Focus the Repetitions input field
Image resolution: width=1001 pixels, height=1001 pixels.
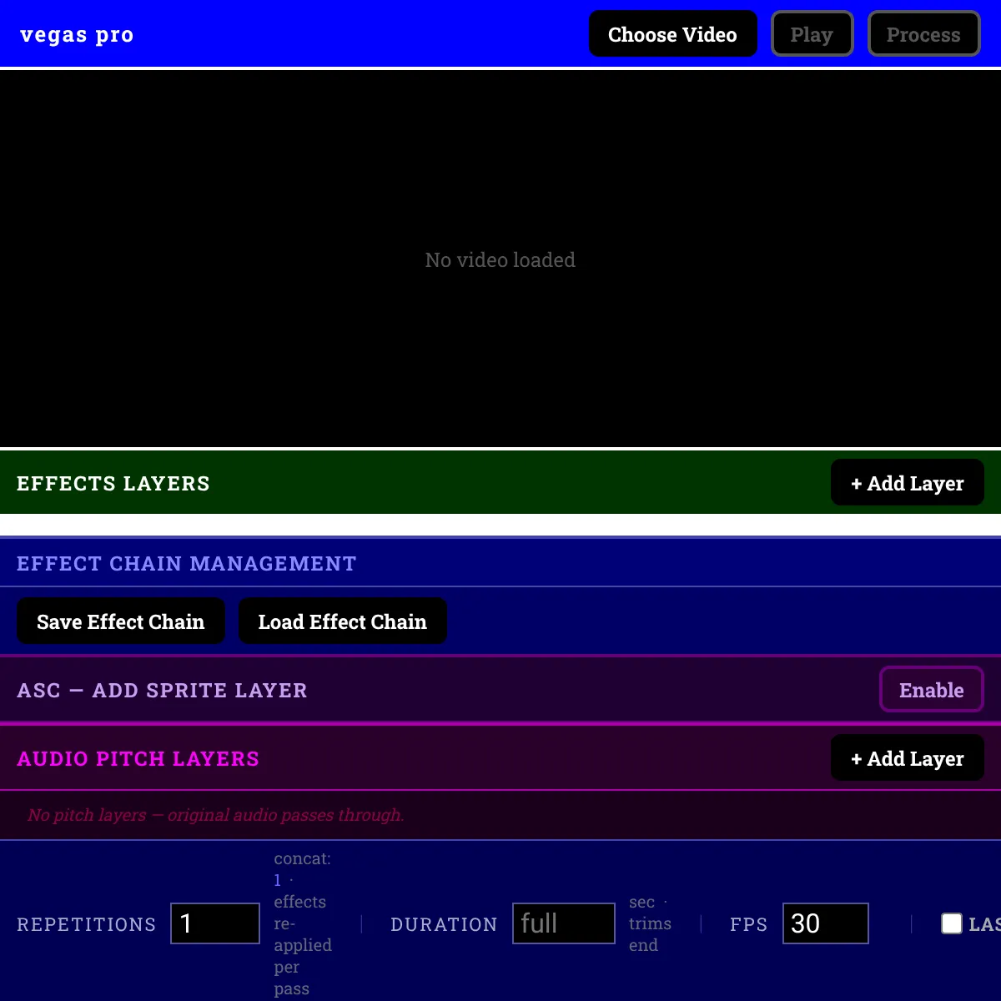click(215, 923)
